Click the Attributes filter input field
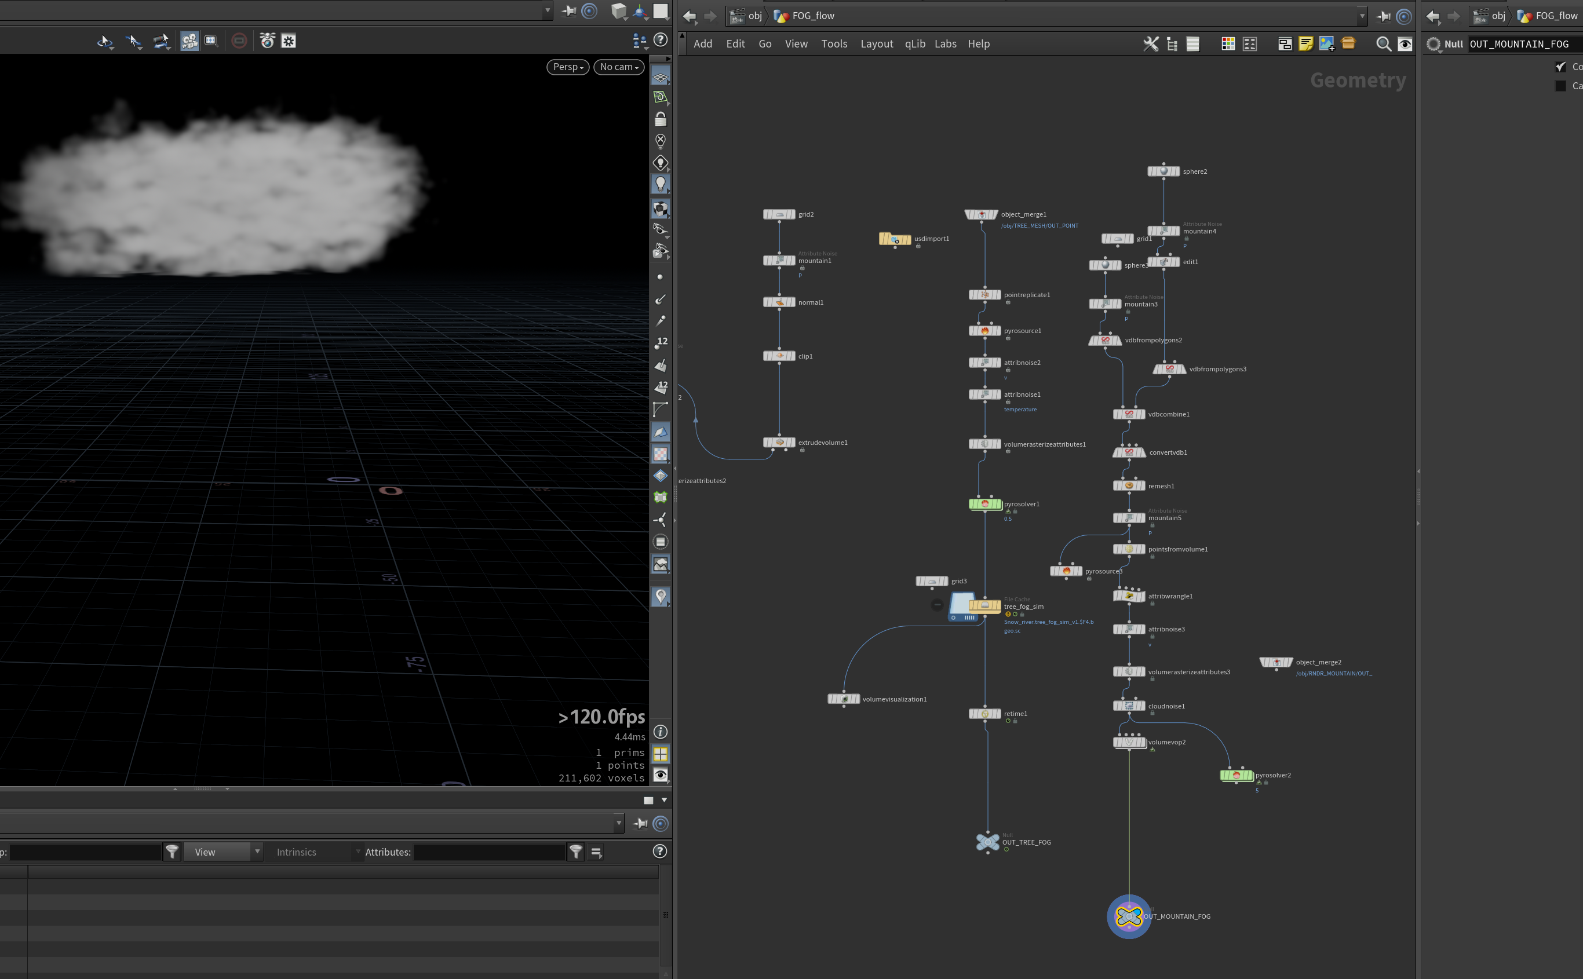This screenshot has width=1583, height=979. [489, 852]
